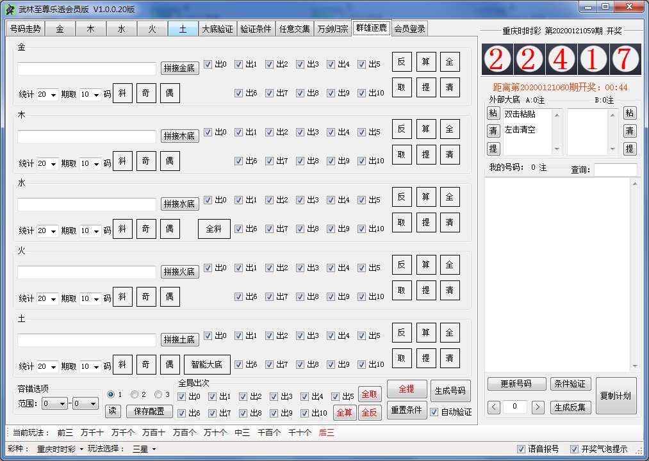The image size is (649, 461).
Task: Uncheck the 自动验证 checkbox
Action: 435,412
